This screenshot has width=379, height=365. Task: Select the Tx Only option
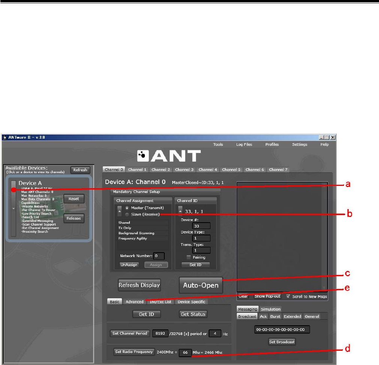[143, 228]
